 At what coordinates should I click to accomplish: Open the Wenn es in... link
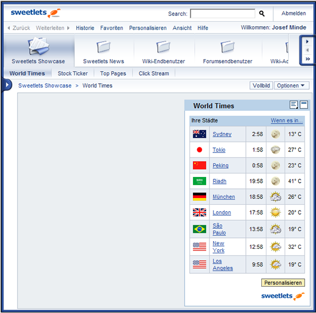point(286,121)
